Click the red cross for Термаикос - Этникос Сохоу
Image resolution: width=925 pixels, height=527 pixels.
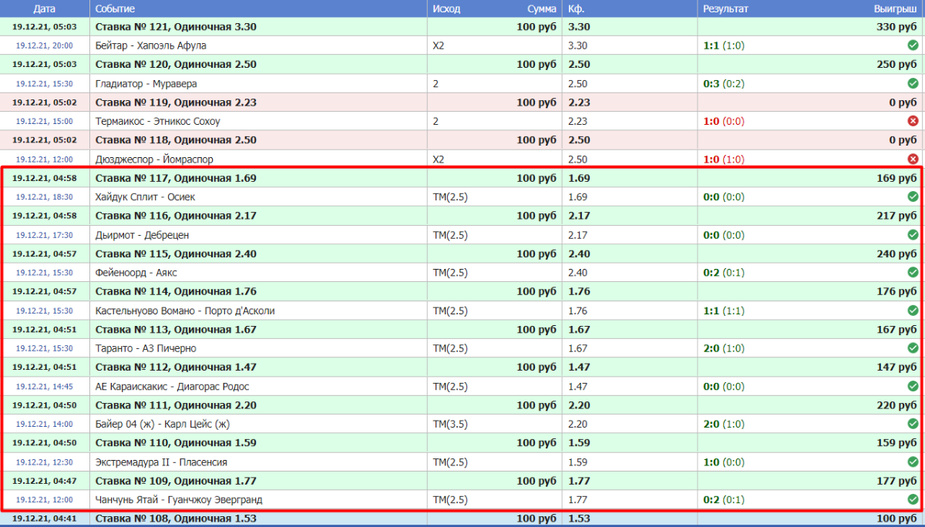click(913, 121)
